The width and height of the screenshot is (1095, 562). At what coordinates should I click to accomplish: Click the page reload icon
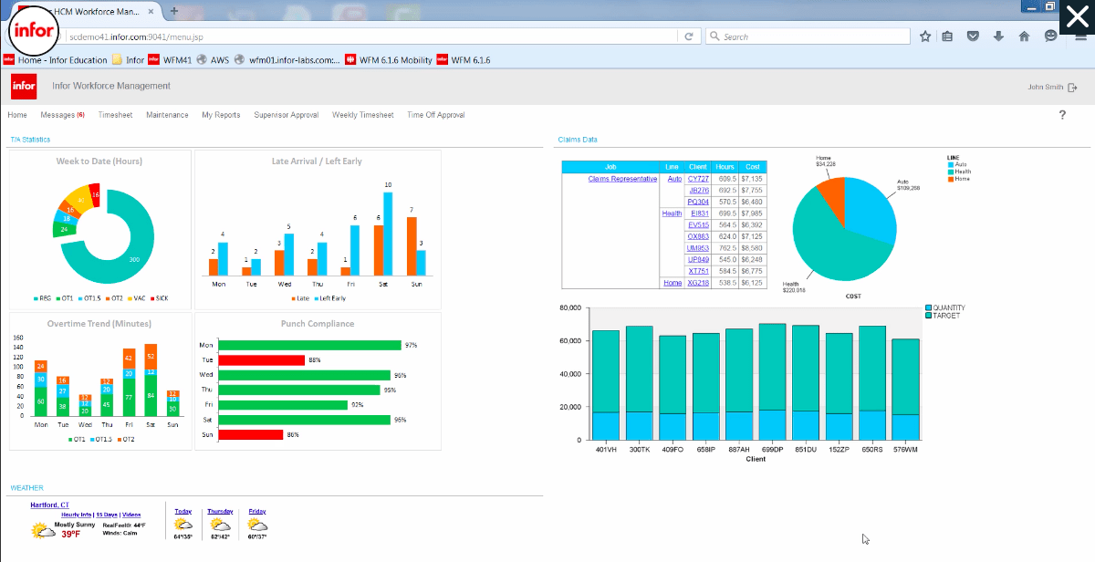(x=691, y=35)
